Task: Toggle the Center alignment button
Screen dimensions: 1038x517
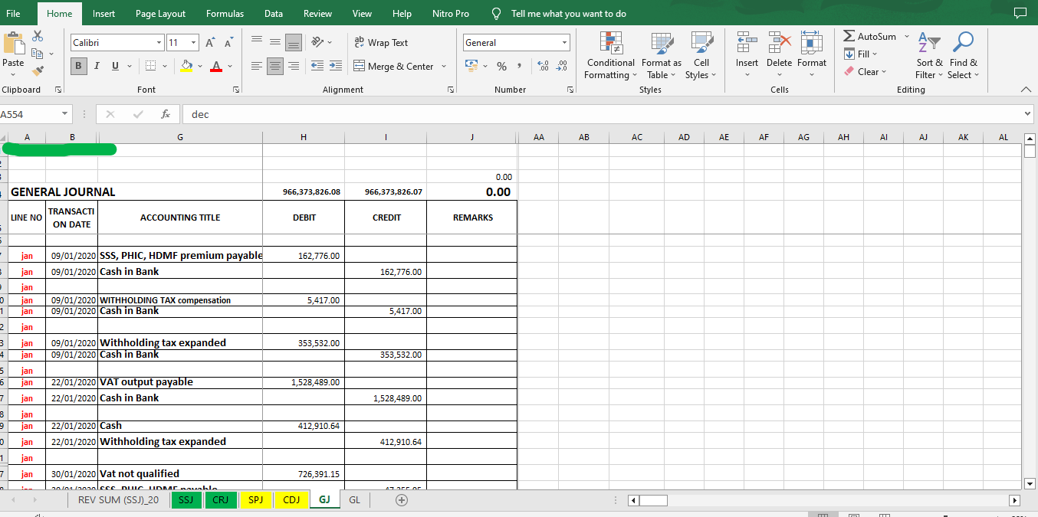Action: click(x=275, y=67)
